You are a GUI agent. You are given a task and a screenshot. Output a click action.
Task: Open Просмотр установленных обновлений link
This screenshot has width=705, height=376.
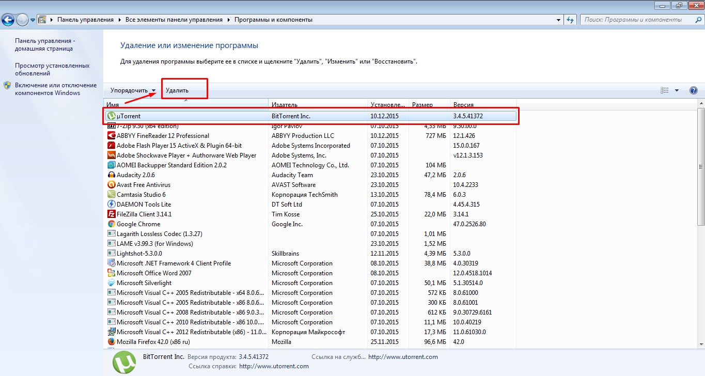52,69
